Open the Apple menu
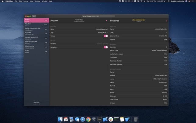This screenshot has height=123, width=196. (3, 1)
